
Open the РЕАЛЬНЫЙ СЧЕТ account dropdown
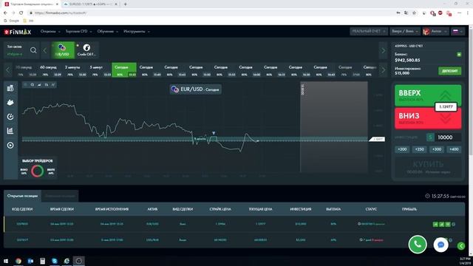[x=368, y=31]
